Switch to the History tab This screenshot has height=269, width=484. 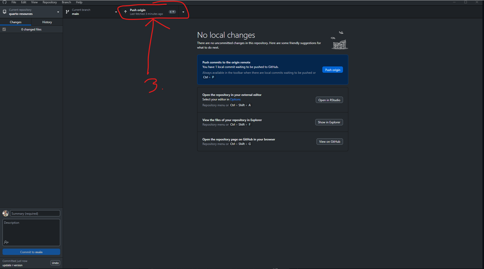[x=47, y=22]
